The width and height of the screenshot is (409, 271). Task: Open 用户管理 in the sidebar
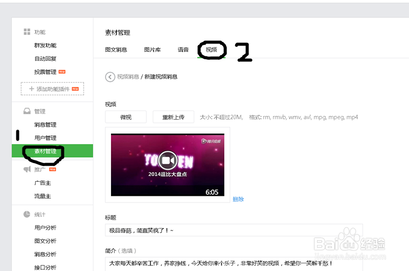(x=46, y=138)
